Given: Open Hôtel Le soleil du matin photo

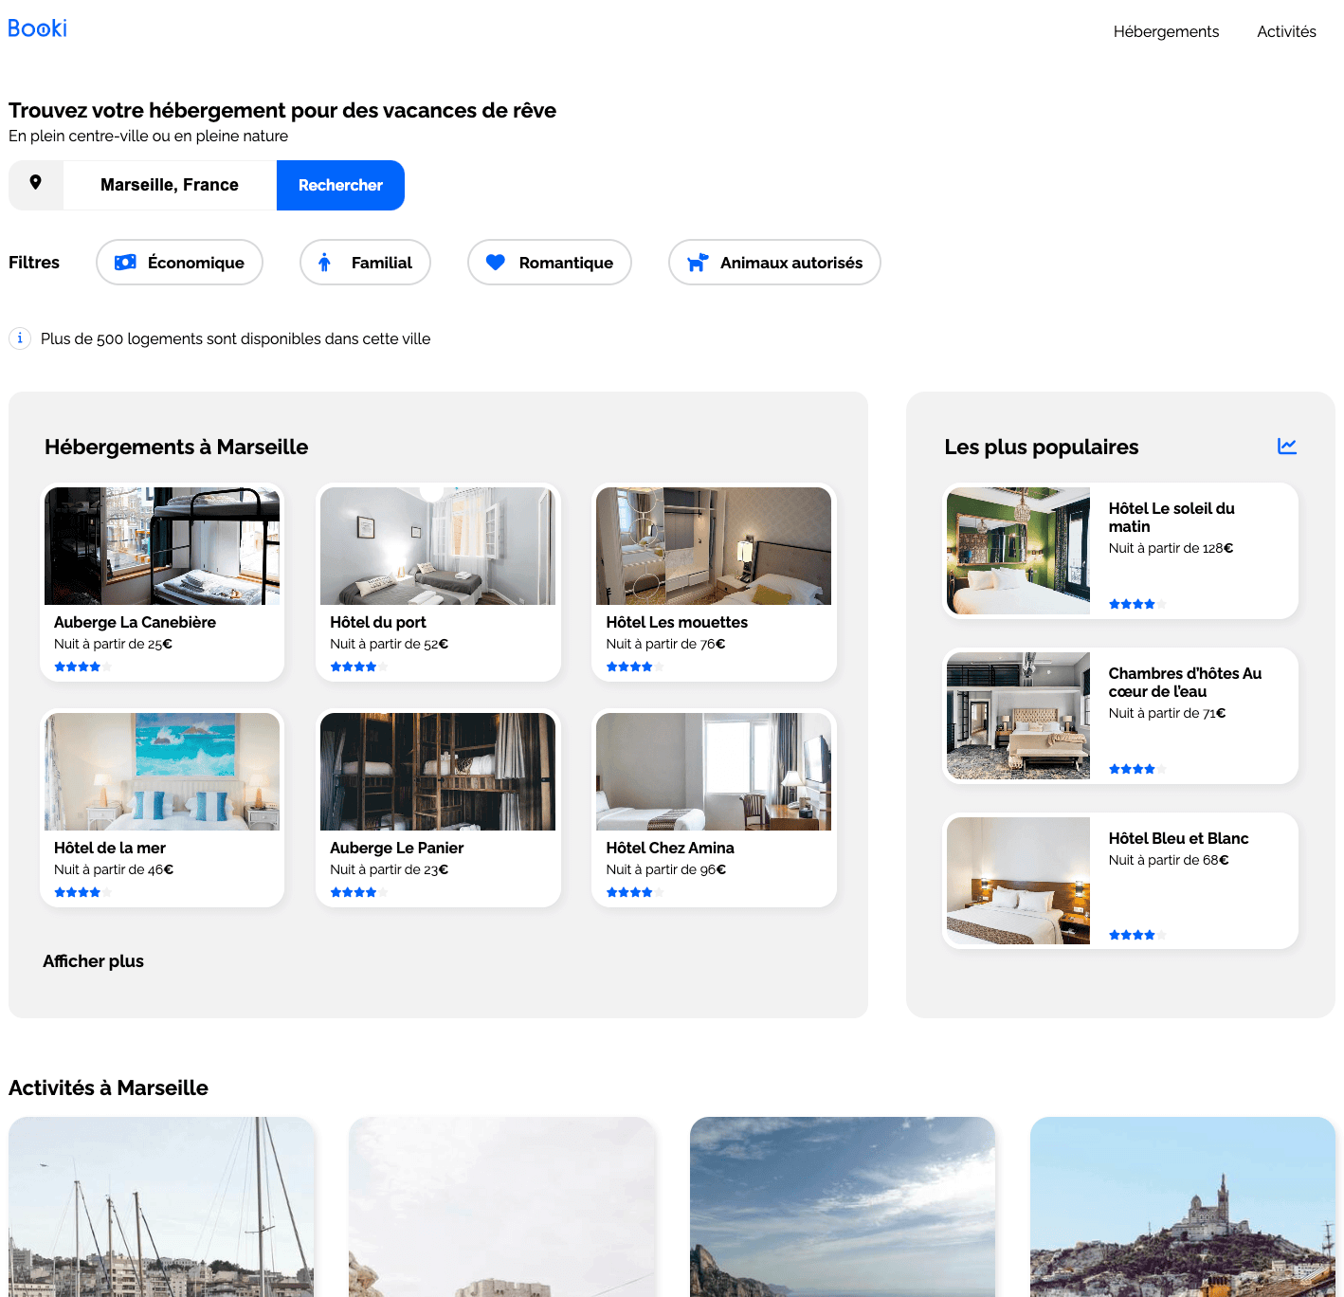Looking at the screenshot, I should (x=1018, y=551).
